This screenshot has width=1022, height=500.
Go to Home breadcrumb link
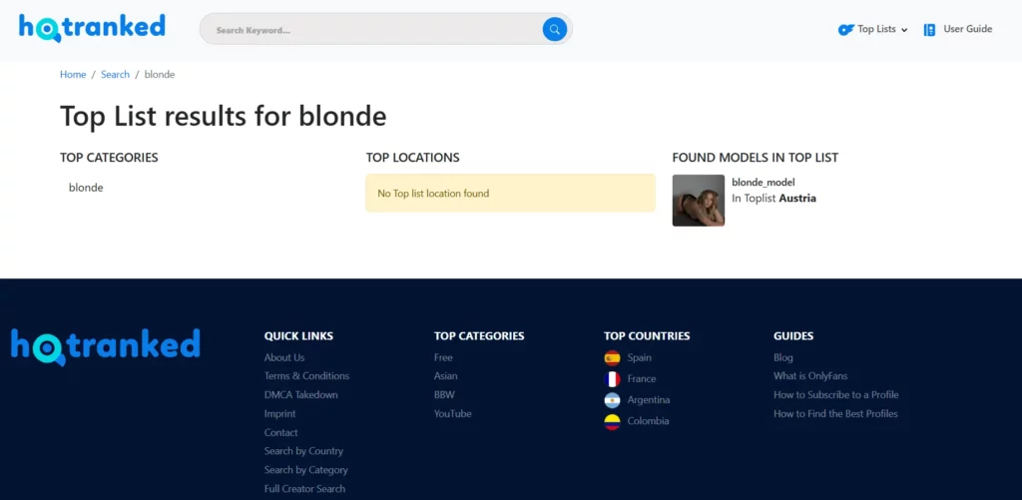pyautogui.click(x=73, y=75)
